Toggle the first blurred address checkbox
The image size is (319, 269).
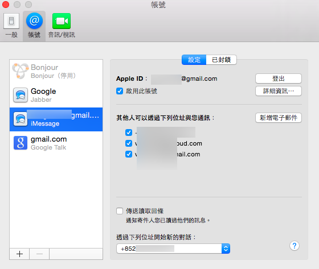coord(129,133)
